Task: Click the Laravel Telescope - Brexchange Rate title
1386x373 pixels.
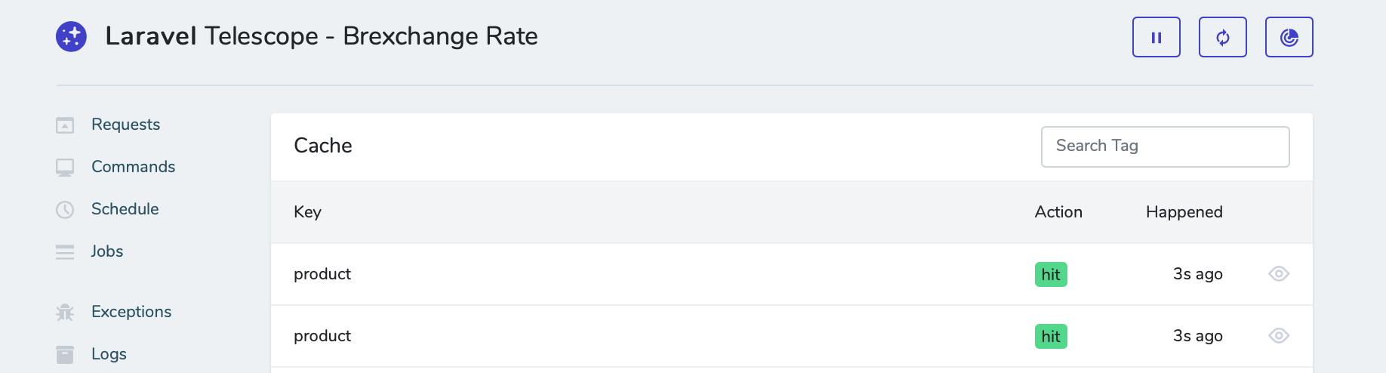Action: coord(322,36)
